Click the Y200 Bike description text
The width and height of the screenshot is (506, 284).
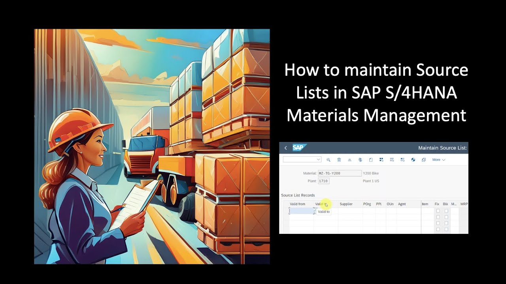(x=371, y=173)
